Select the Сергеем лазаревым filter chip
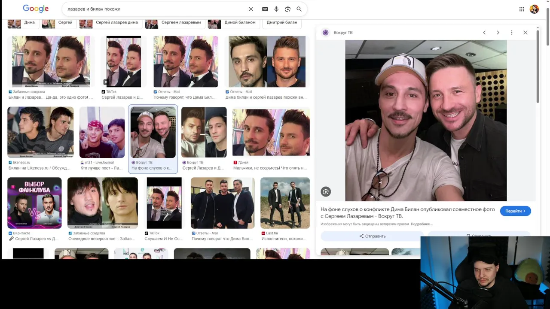 (175, 22)
